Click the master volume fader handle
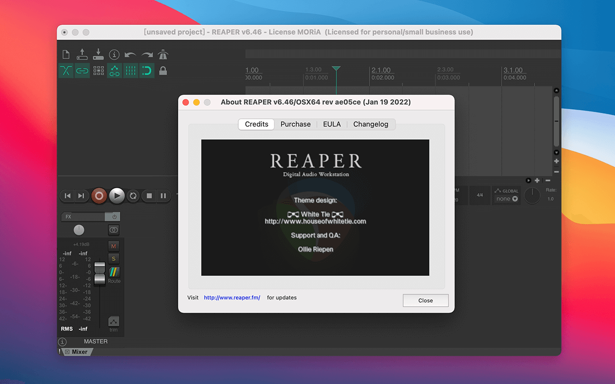 pos(99,273)
